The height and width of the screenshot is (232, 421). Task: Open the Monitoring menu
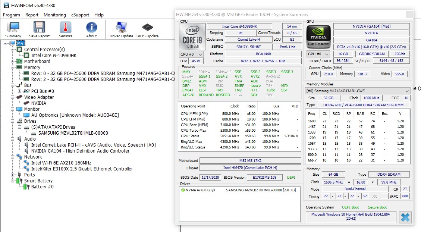pyautogui.click(x=54, y=15)
